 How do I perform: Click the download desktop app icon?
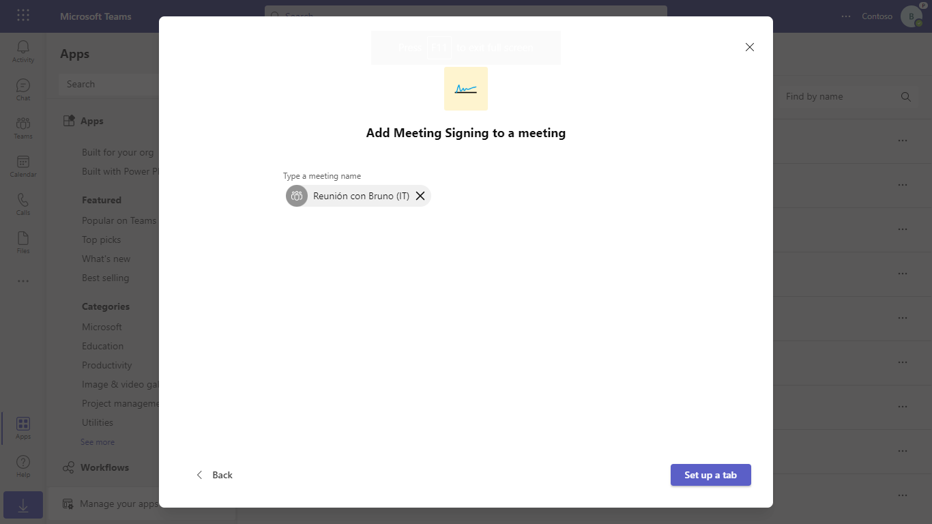pyautogui.click(x=23, y=505)
